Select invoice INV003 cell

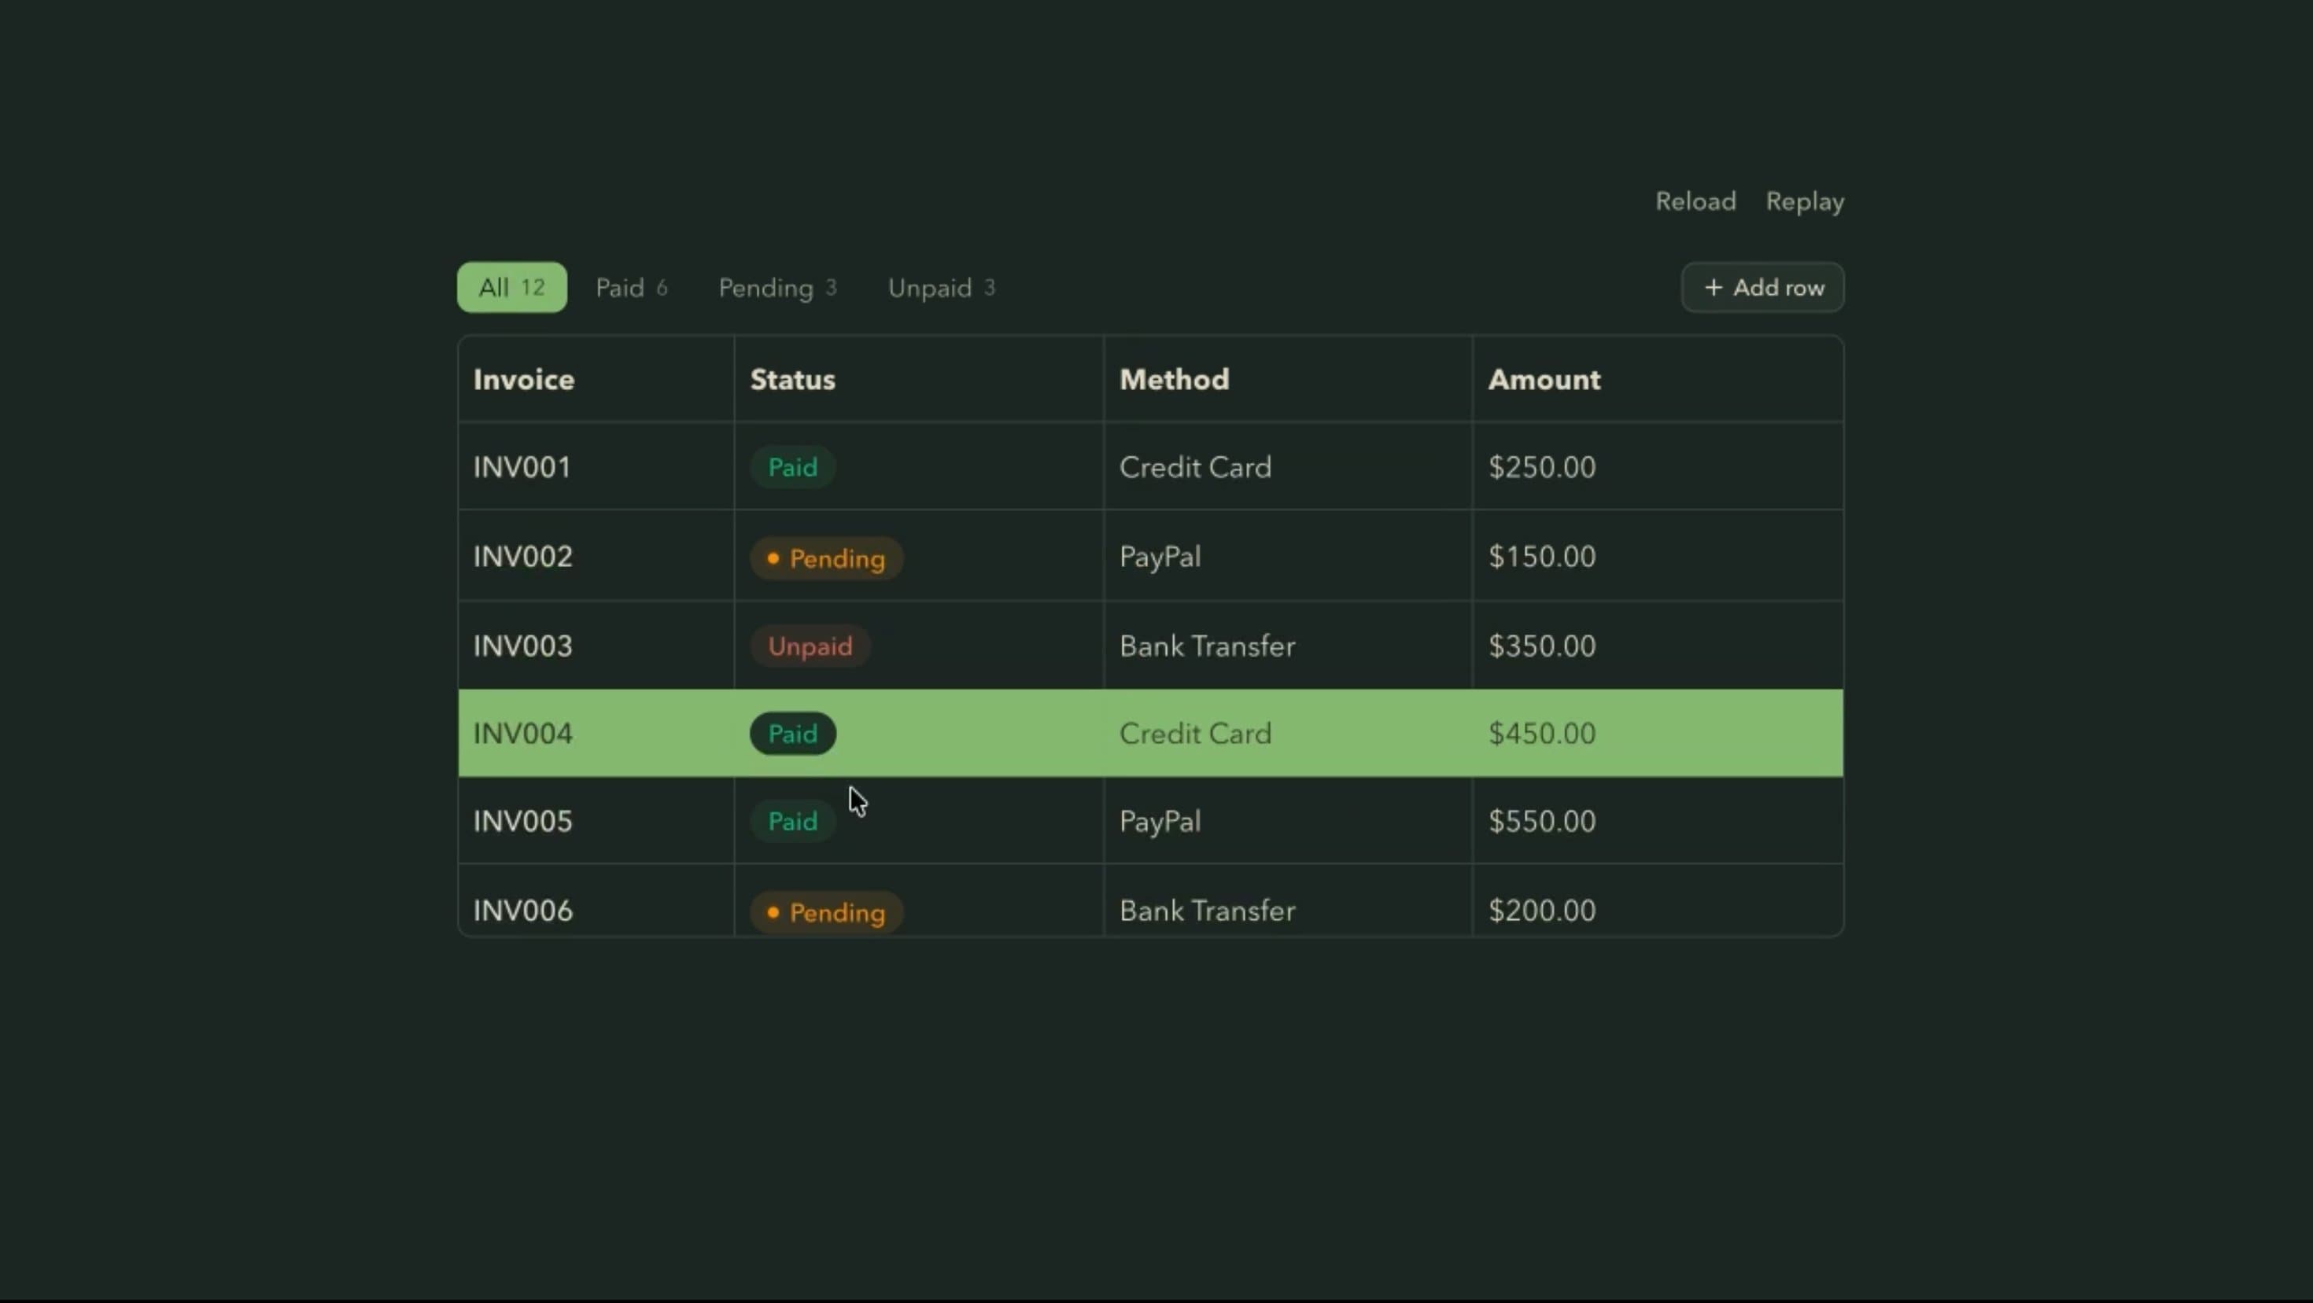click(596, 646)
